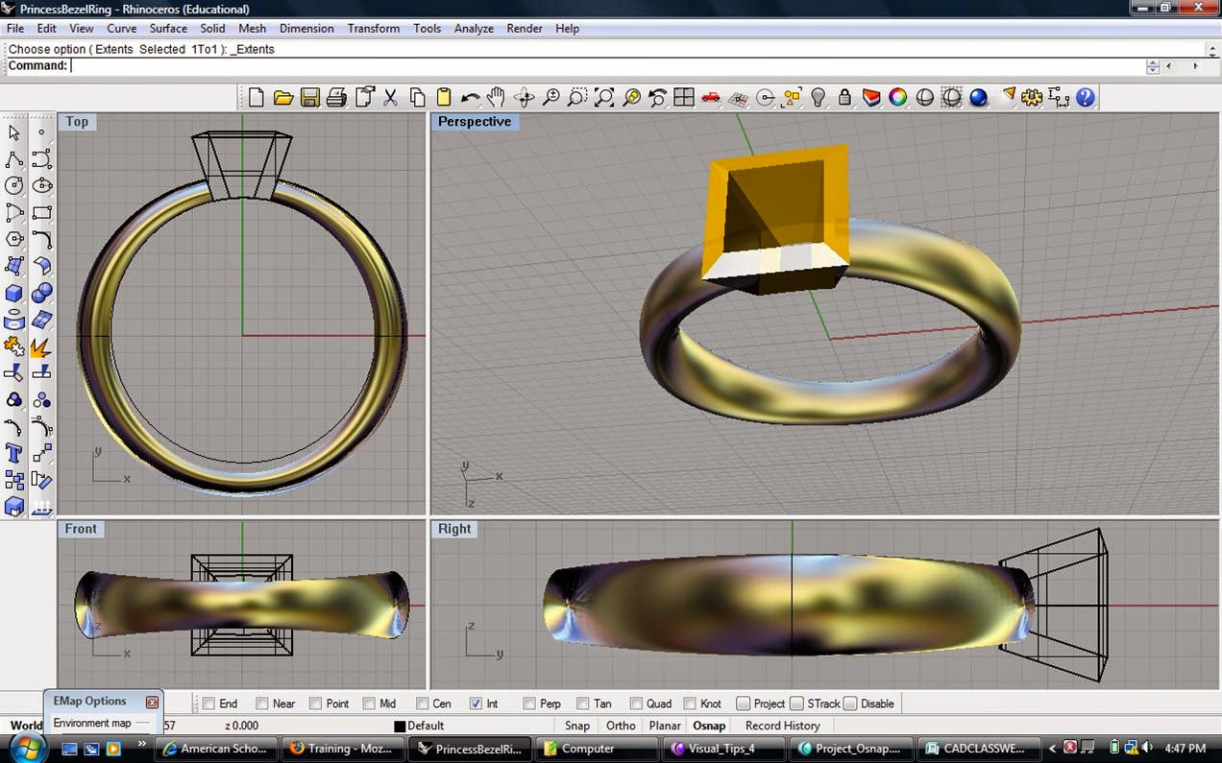Pick the Sphere solid tool in the sidebar

[x=42, y=293]
